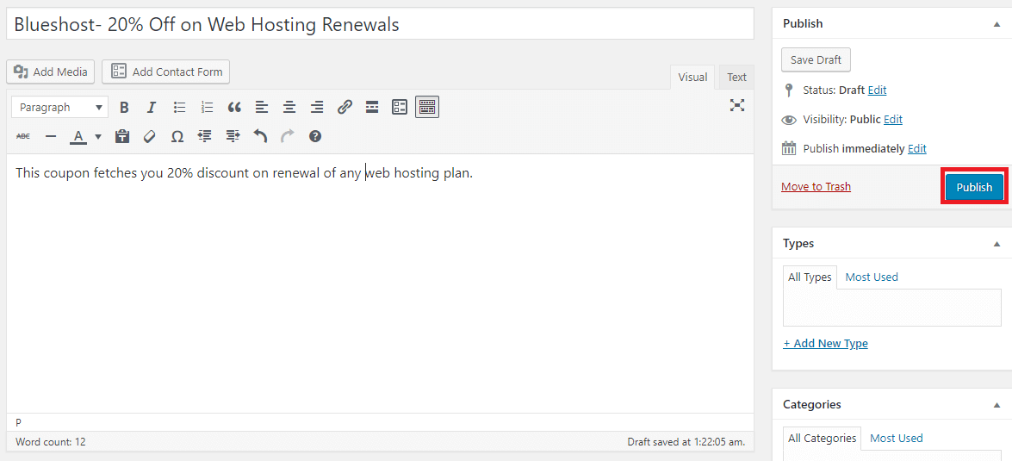Save the post as draft
Screen dimensions: 1012x461
click(816, 59)
